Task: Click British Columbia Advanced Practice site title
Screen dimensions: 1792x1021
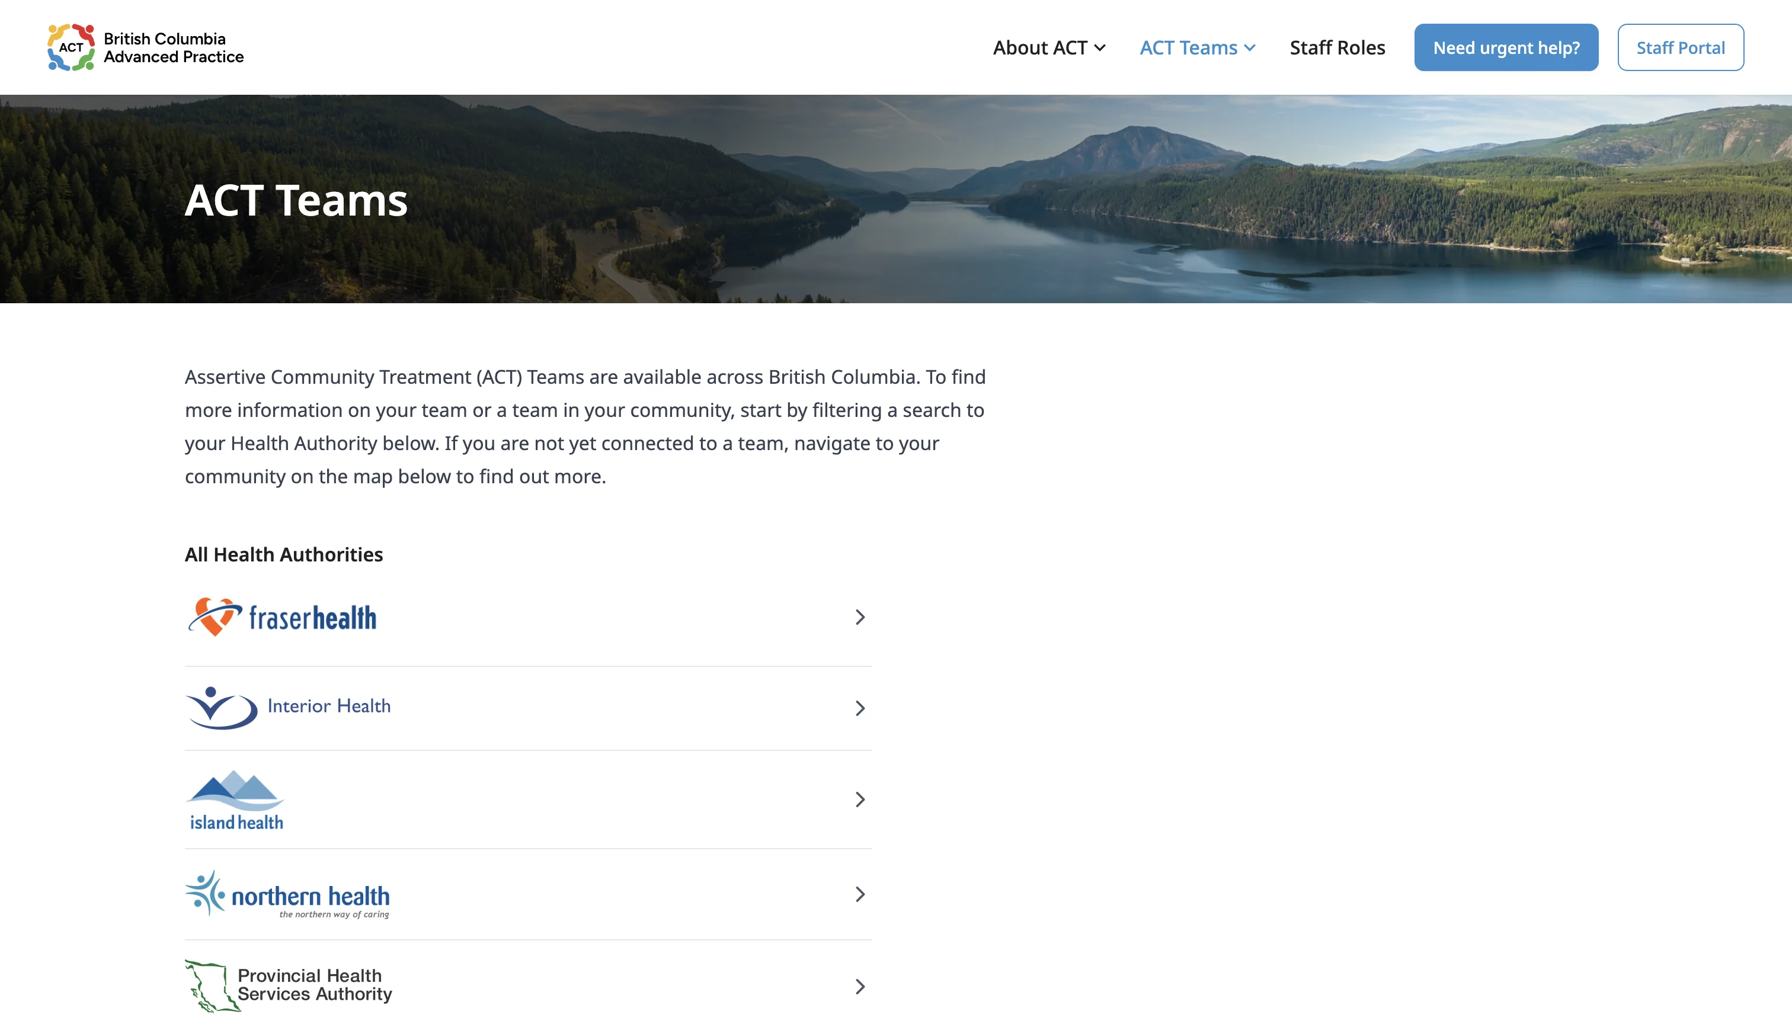Action: (x=174, y=48)
